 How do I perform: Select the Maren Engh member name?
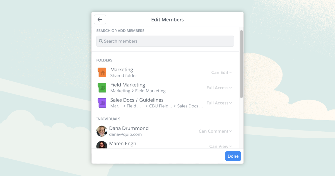pyautogui.click(x=123, y=144)
